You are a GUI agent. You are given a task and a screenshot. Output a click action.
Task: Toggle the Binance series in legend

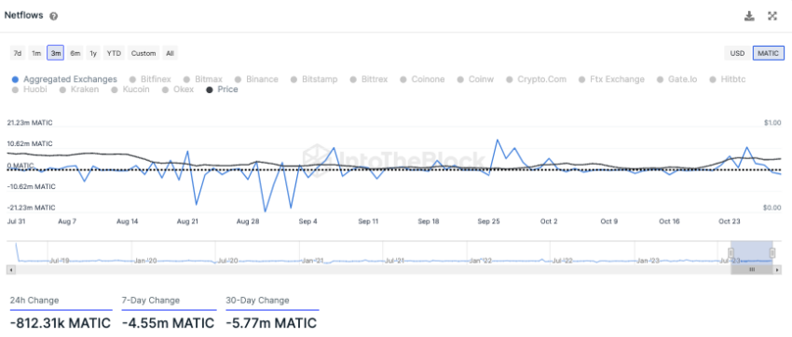256,79
